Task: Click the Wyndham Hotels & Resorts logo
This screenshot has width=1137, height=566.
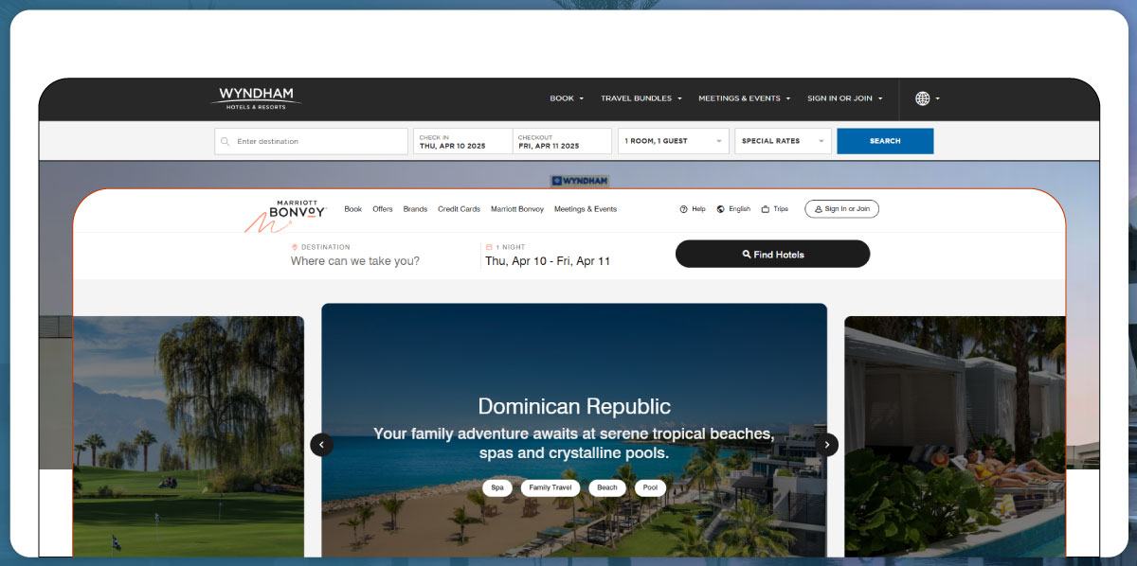Action: [256, 98]
